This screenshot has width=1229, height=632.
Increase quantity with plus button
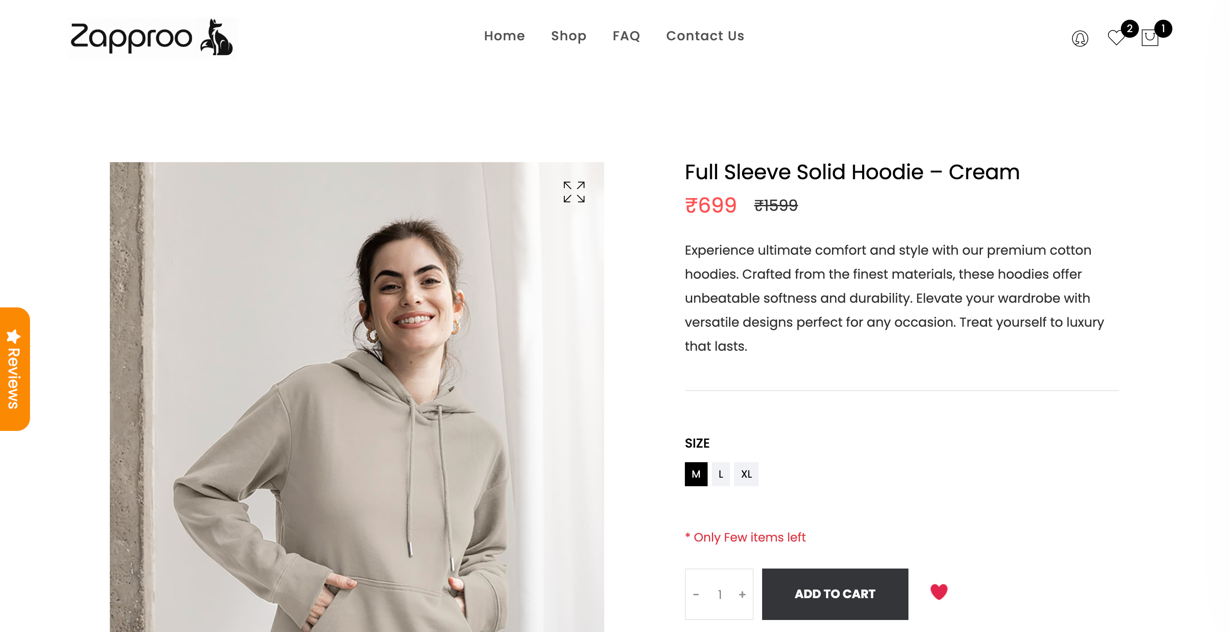(x=742, y=594)
